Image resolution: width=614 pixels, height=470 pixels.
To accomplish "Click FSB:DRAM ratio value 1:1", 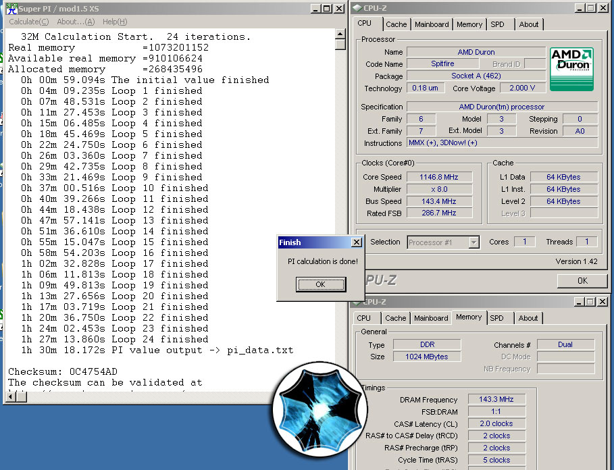I will [496, 411].
